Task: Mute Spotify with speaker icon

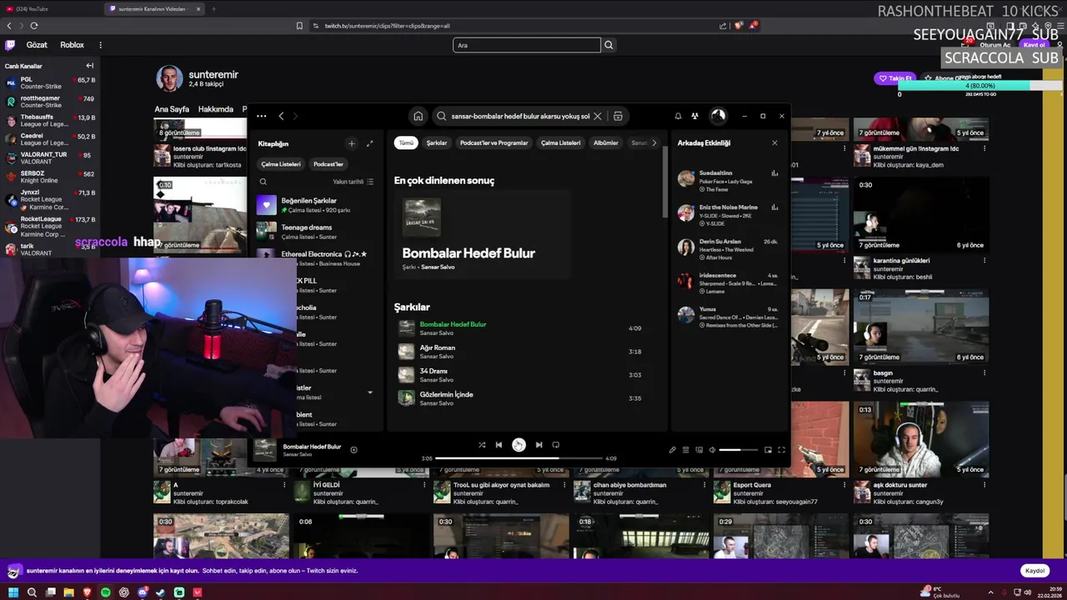Action: coord(712,450)
